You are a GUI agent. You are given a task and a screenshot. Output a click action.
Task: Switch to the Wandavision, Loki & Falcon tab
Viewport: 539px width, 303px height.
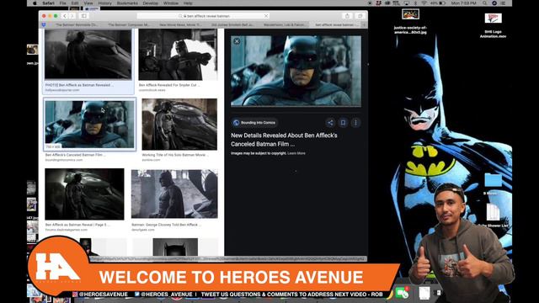tap(285, 24)
